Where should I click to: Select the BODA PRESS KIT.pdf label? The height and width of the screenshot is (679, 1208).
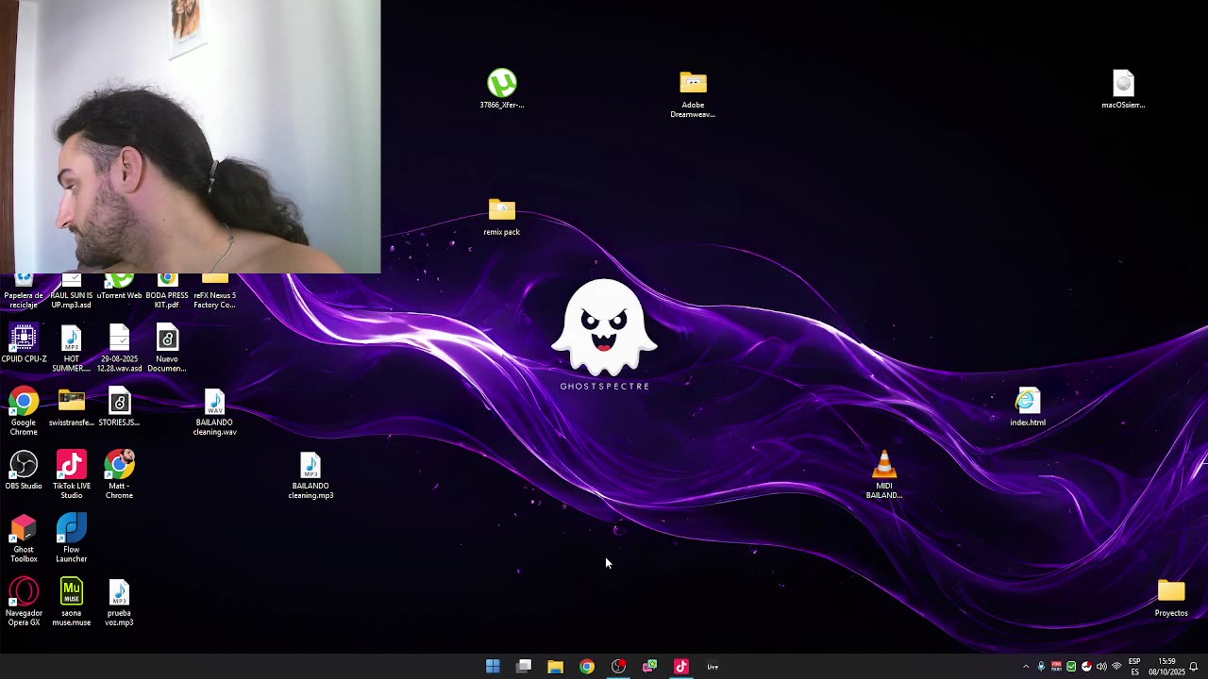click(167, 300)
